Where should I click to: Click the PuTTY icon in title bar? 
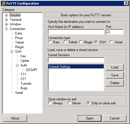(x=4, y=3)
